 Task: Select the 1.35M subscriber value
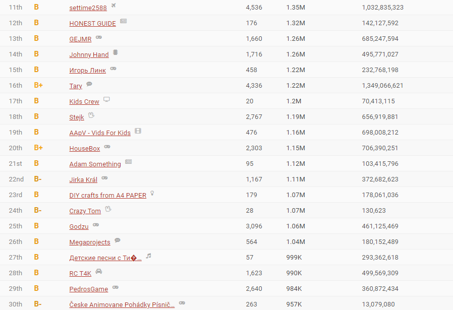tap(296, 8)
